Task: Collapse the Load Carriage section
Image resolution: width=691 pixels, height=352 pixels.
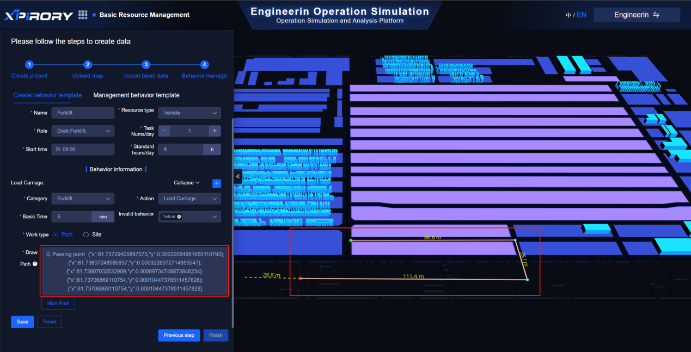Action: tap(187, 183)
